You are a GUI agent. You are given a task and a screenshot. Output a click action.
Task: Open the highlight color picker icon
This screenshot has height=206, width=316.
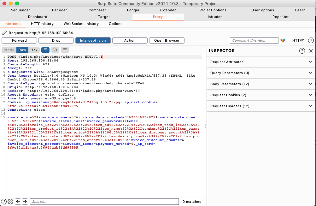pyautogui.click(x=283, y=40)
